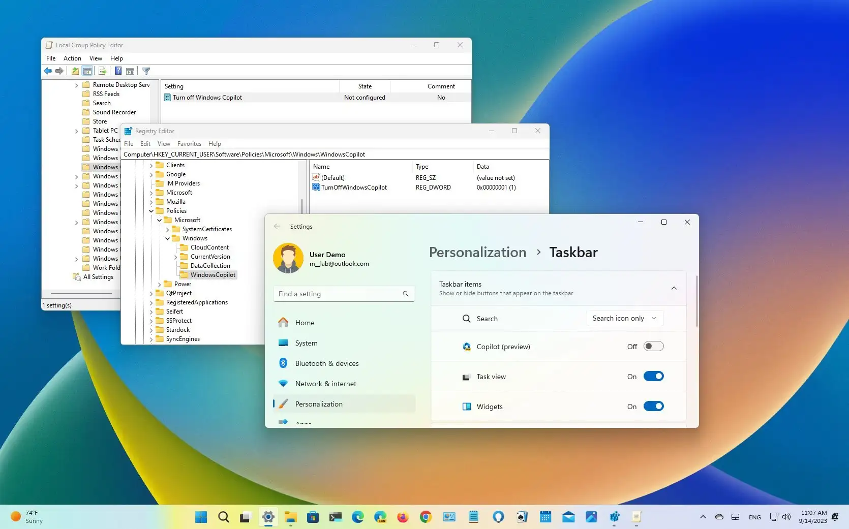849x529 pixels.
Task: Click the State column header
Action: click(365, 86)
